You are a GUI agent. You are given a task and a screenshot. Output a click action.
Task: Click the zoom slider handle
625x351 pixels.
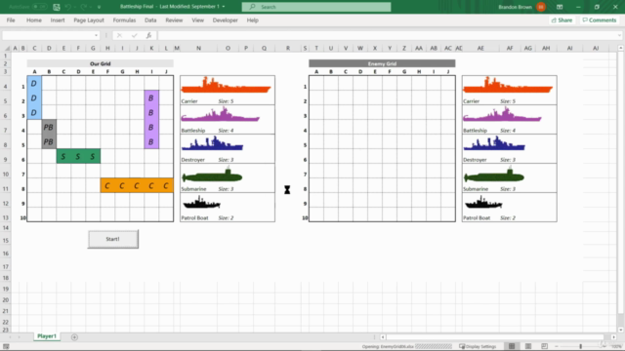click(581, 346)
